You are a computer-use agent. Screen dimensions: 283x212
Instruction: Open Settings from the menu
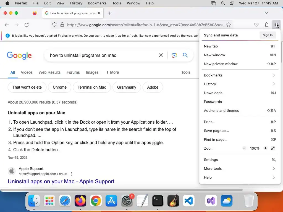tap(240, 160)
